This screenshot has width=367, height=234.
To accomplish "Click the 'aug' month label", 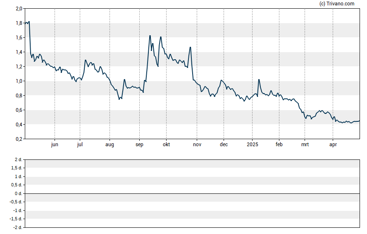I will coord(110,145).
